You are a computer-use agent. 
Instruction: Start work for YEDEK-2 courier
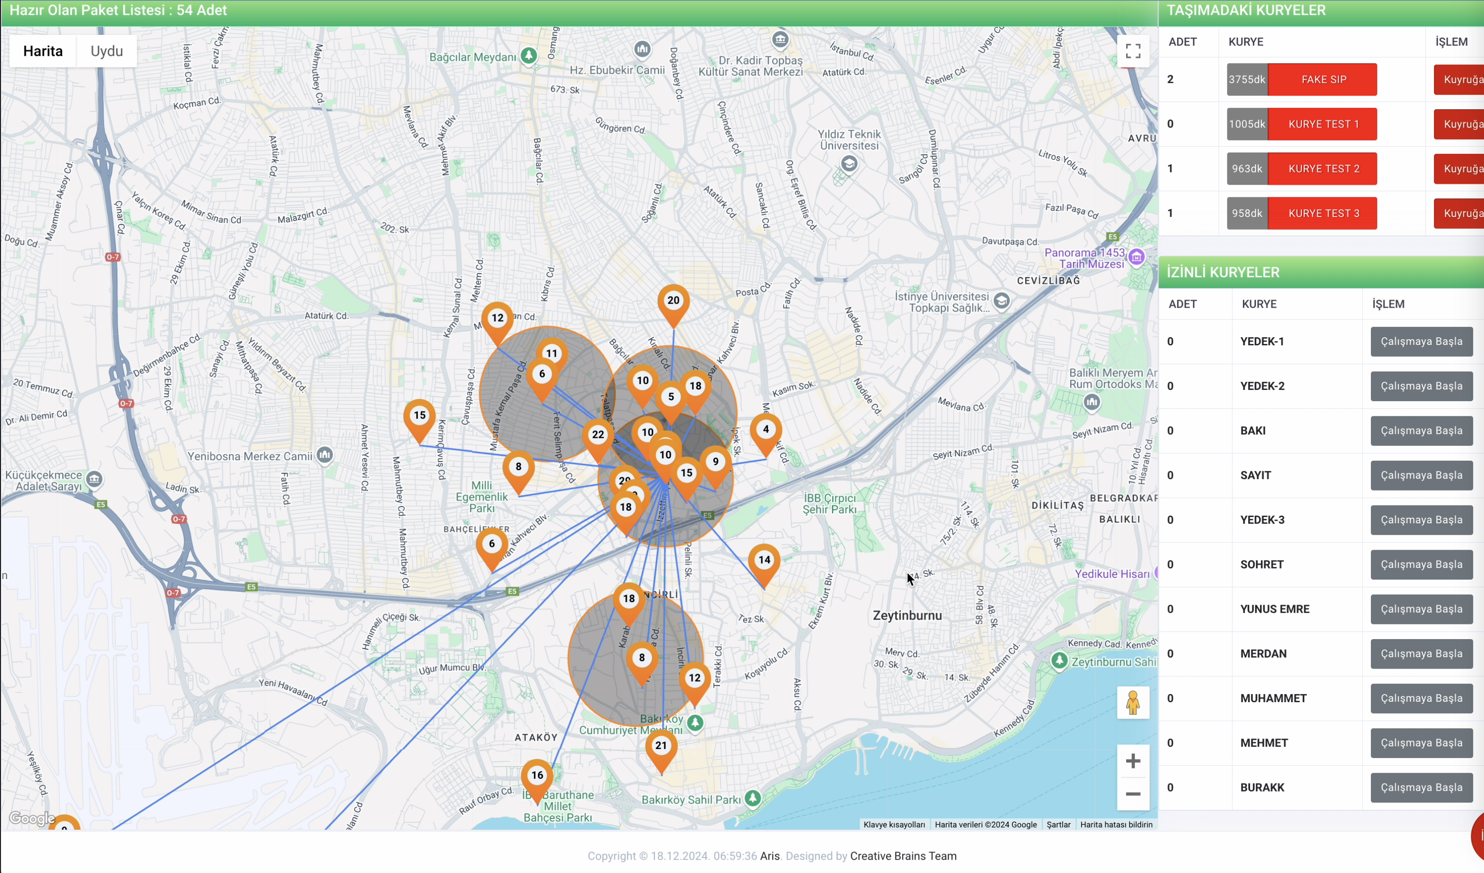(1421, 386)
